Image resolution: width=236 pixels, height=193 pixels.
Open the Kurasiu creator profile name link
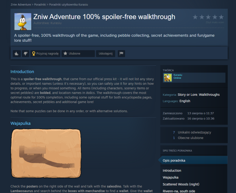(178, 75)
